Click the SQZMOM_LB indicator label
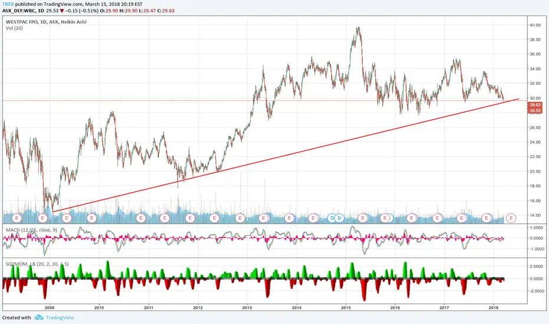 coord(37,264)
